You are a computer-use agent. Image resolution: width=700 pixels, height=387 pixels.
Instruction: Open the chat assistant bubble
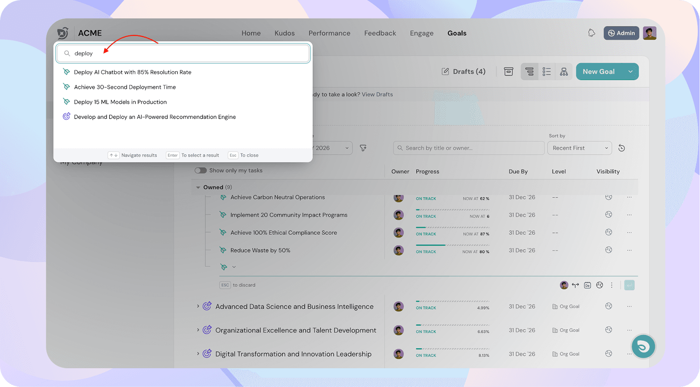[643, 347]
